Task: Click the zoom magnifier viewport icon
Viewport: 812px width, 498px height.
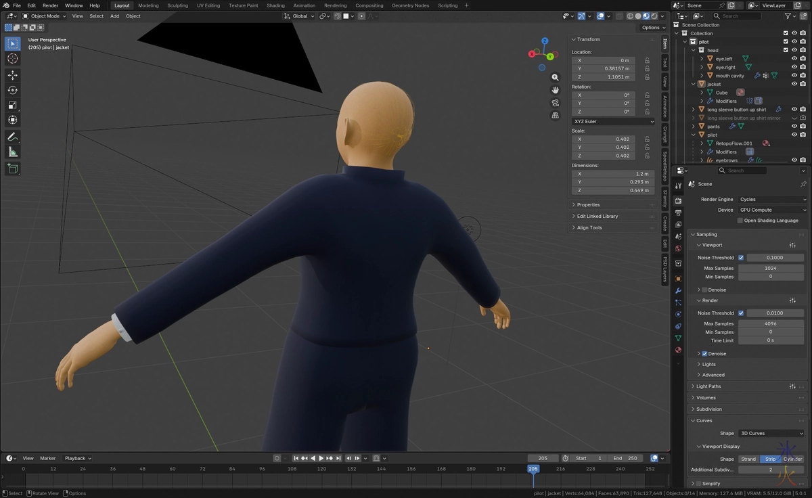Action: click(556, 78)
